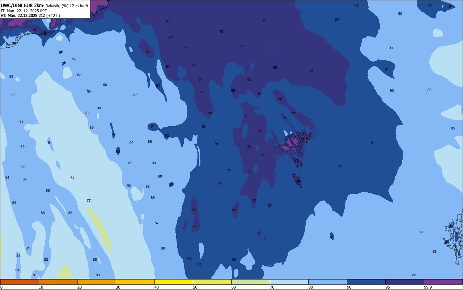Image resolution: width=463 pixels, height=290 pixels.
Task: Click the "(+12 h)" forecast offset text
Action: (53, 16)
